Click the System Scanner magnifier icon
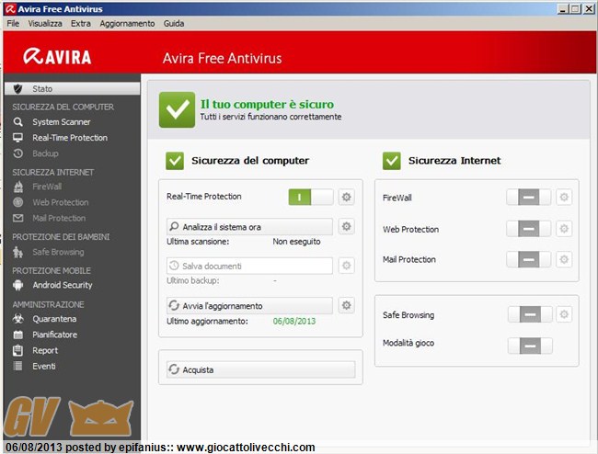Image resolution: width=598 pixels, height=454 pixels. 17,122
